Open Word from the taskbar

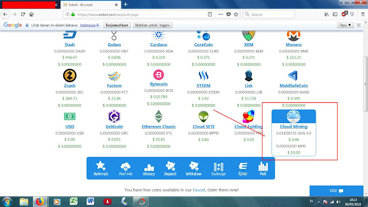click(x=90, y=202)
